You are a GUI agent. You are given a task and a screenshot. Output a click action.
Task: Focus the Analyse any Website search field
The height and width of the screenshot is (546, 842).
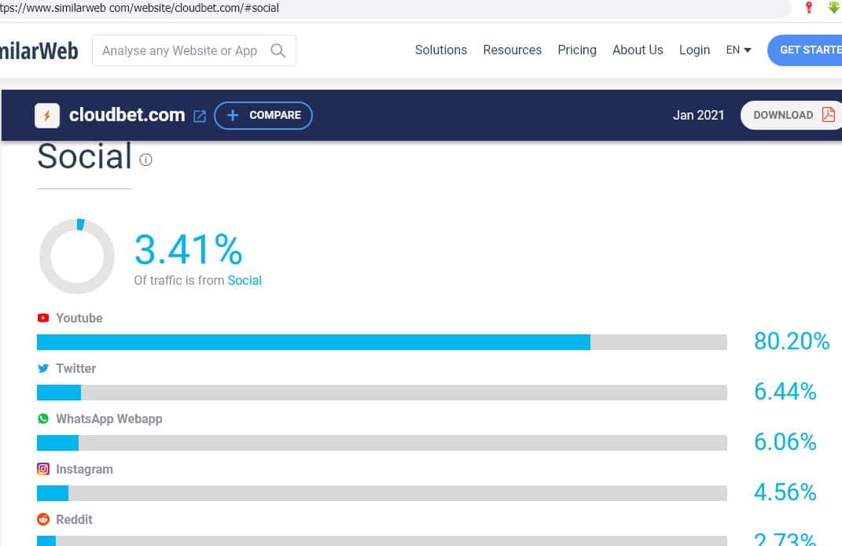click(194, 50)
